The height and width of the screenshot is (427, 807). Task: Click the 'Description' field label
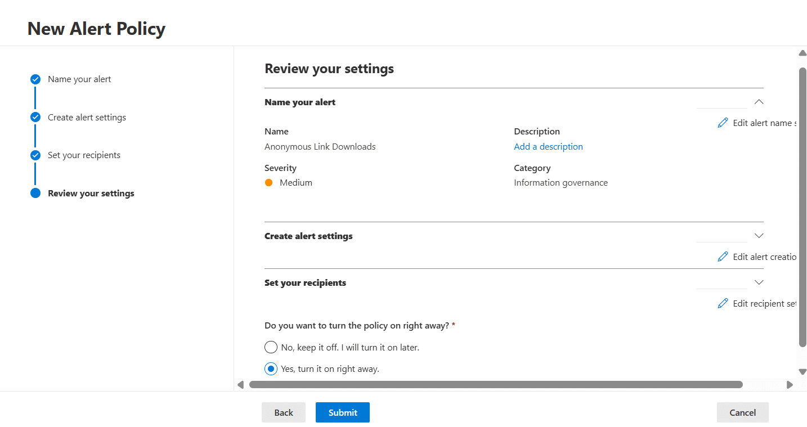tap(537, 132)
